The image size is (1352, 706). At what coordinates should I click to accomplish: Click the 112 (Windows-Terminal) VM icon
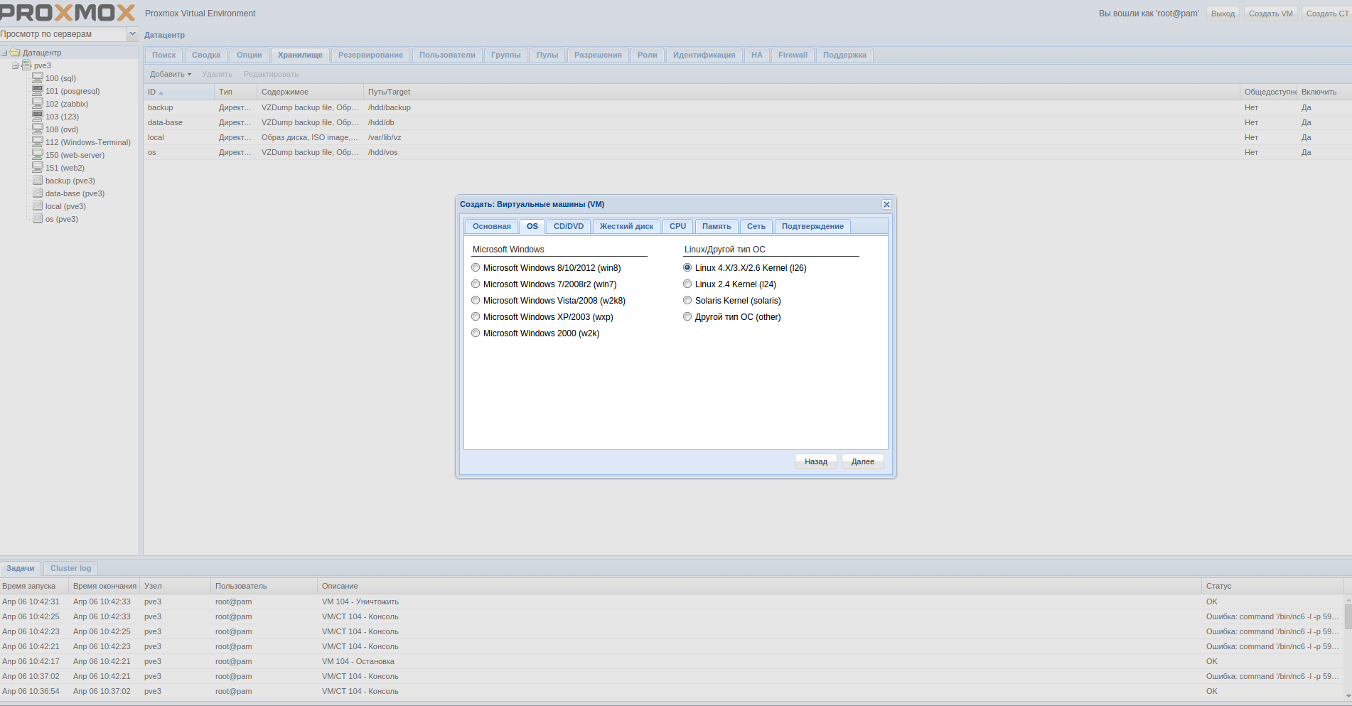coord(38,141)
